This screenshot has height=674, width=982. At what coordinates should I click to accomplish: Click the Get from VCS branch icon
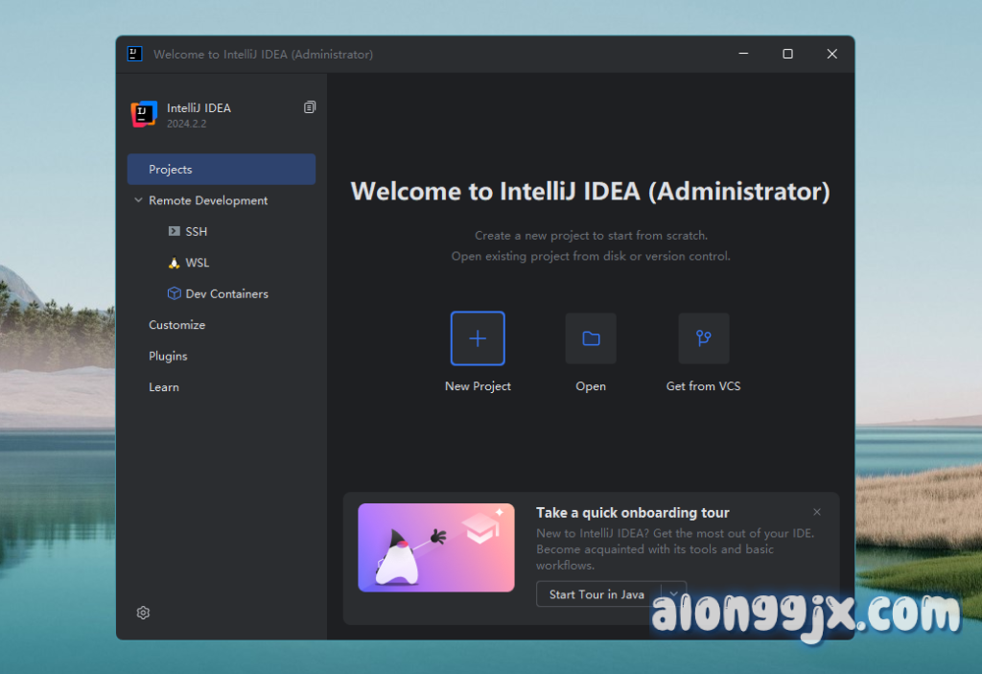703,338
